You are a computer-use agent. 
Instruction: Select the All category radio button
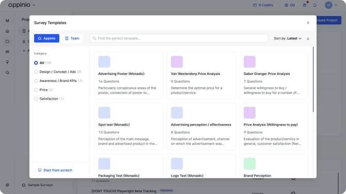36,63
